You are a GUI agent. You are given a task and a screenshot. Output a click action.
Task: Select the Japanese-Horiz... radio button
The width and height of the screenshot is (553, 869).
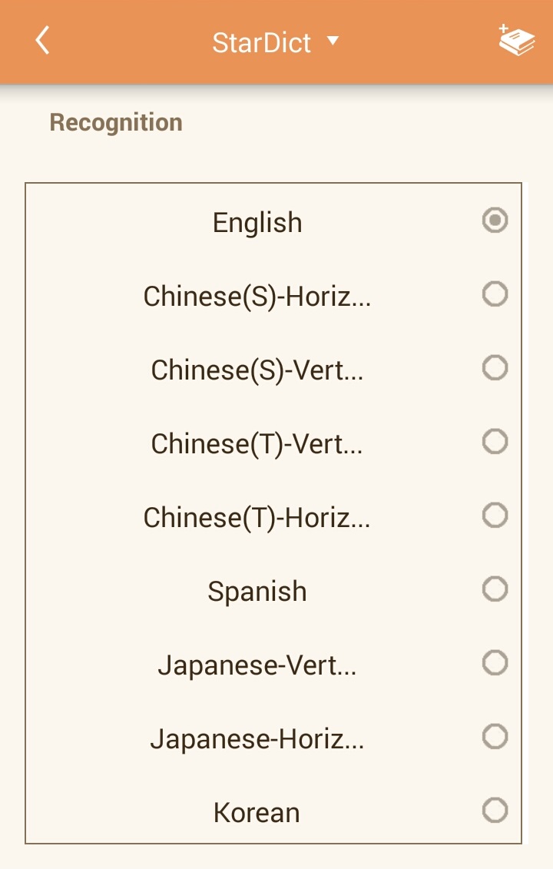[495, 737]
